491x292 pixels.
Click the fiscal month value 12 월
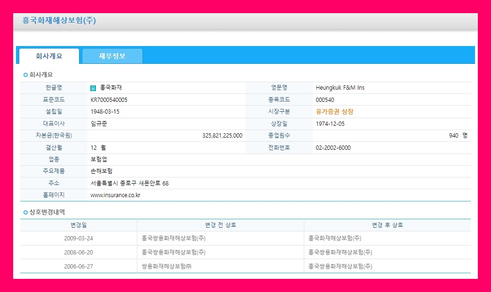click(x=98, y=147)
